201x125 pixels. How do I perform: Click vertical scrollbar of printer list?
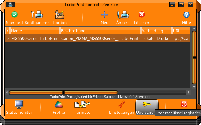click(194, 58)
